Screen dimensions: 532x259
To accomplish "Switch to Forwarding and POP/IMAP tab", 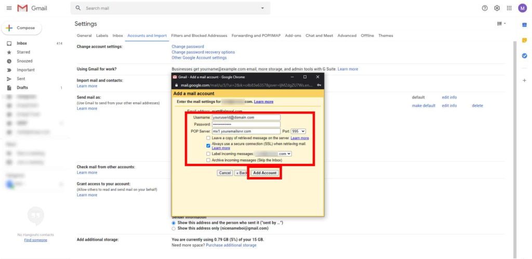I will click(256, 36).
